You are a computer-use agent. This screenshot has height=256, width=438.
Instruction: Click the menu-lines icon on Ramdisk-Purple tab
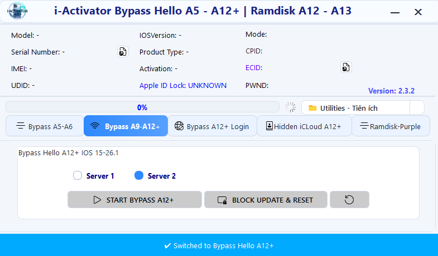pyautogui.click(x=364, y=126)
